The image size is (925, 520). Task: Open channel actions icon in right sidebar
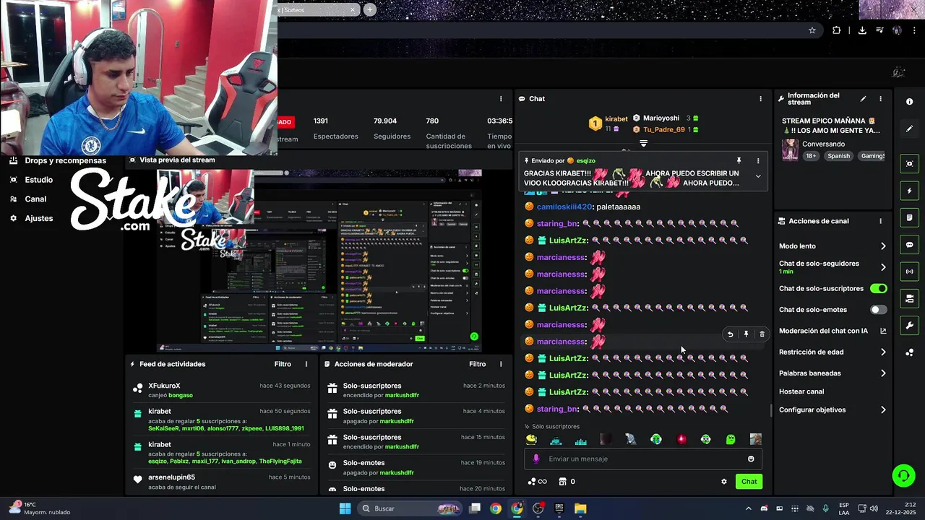(909, 298)
